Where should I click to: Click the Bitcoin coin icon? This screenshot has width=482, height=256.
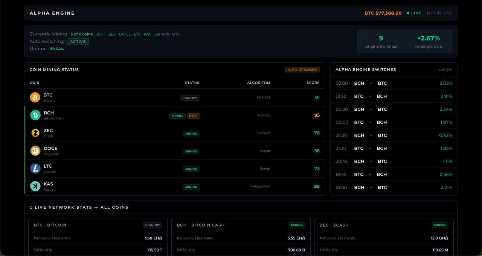(x=35, y=98)
